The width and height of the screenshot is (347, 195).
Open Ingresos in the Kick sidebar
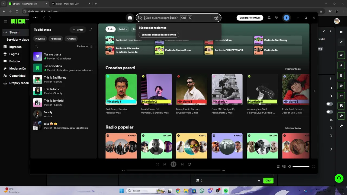(15, 47)
